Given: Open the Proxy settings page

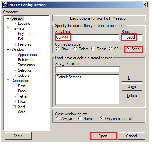Looking at the screenshot, I should (x=22, y=91).
